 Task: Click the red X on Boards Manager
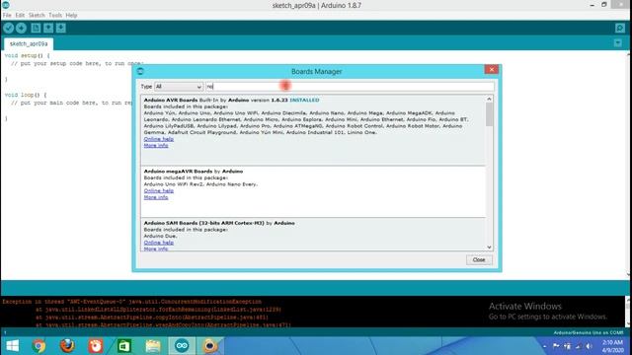pyautogui.click(x=492, y=69)
